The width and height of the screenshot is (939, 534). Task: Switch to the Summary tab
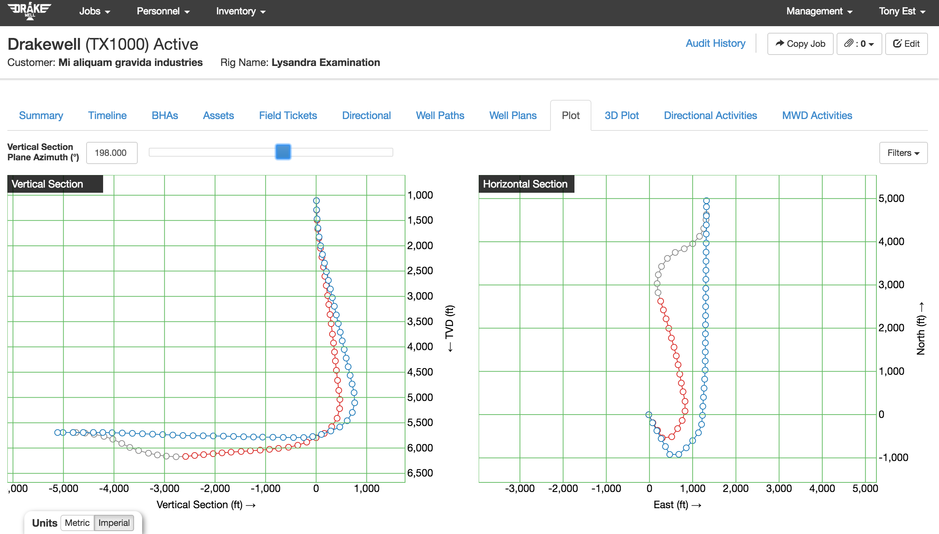tap(41, 116)
